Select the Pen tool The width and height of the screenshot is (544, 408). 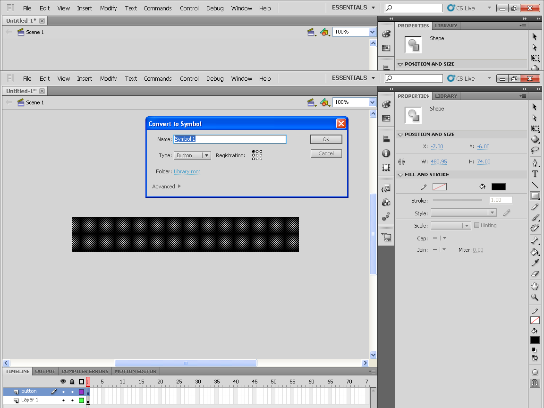[535, 163]
